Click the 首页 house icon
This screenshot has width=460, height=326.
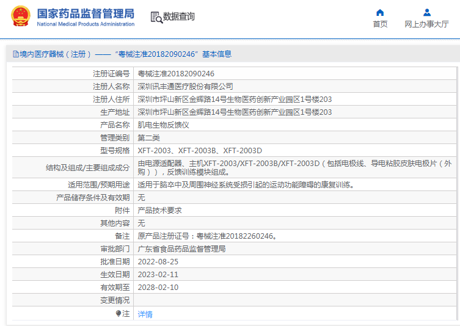click(380, 12)
